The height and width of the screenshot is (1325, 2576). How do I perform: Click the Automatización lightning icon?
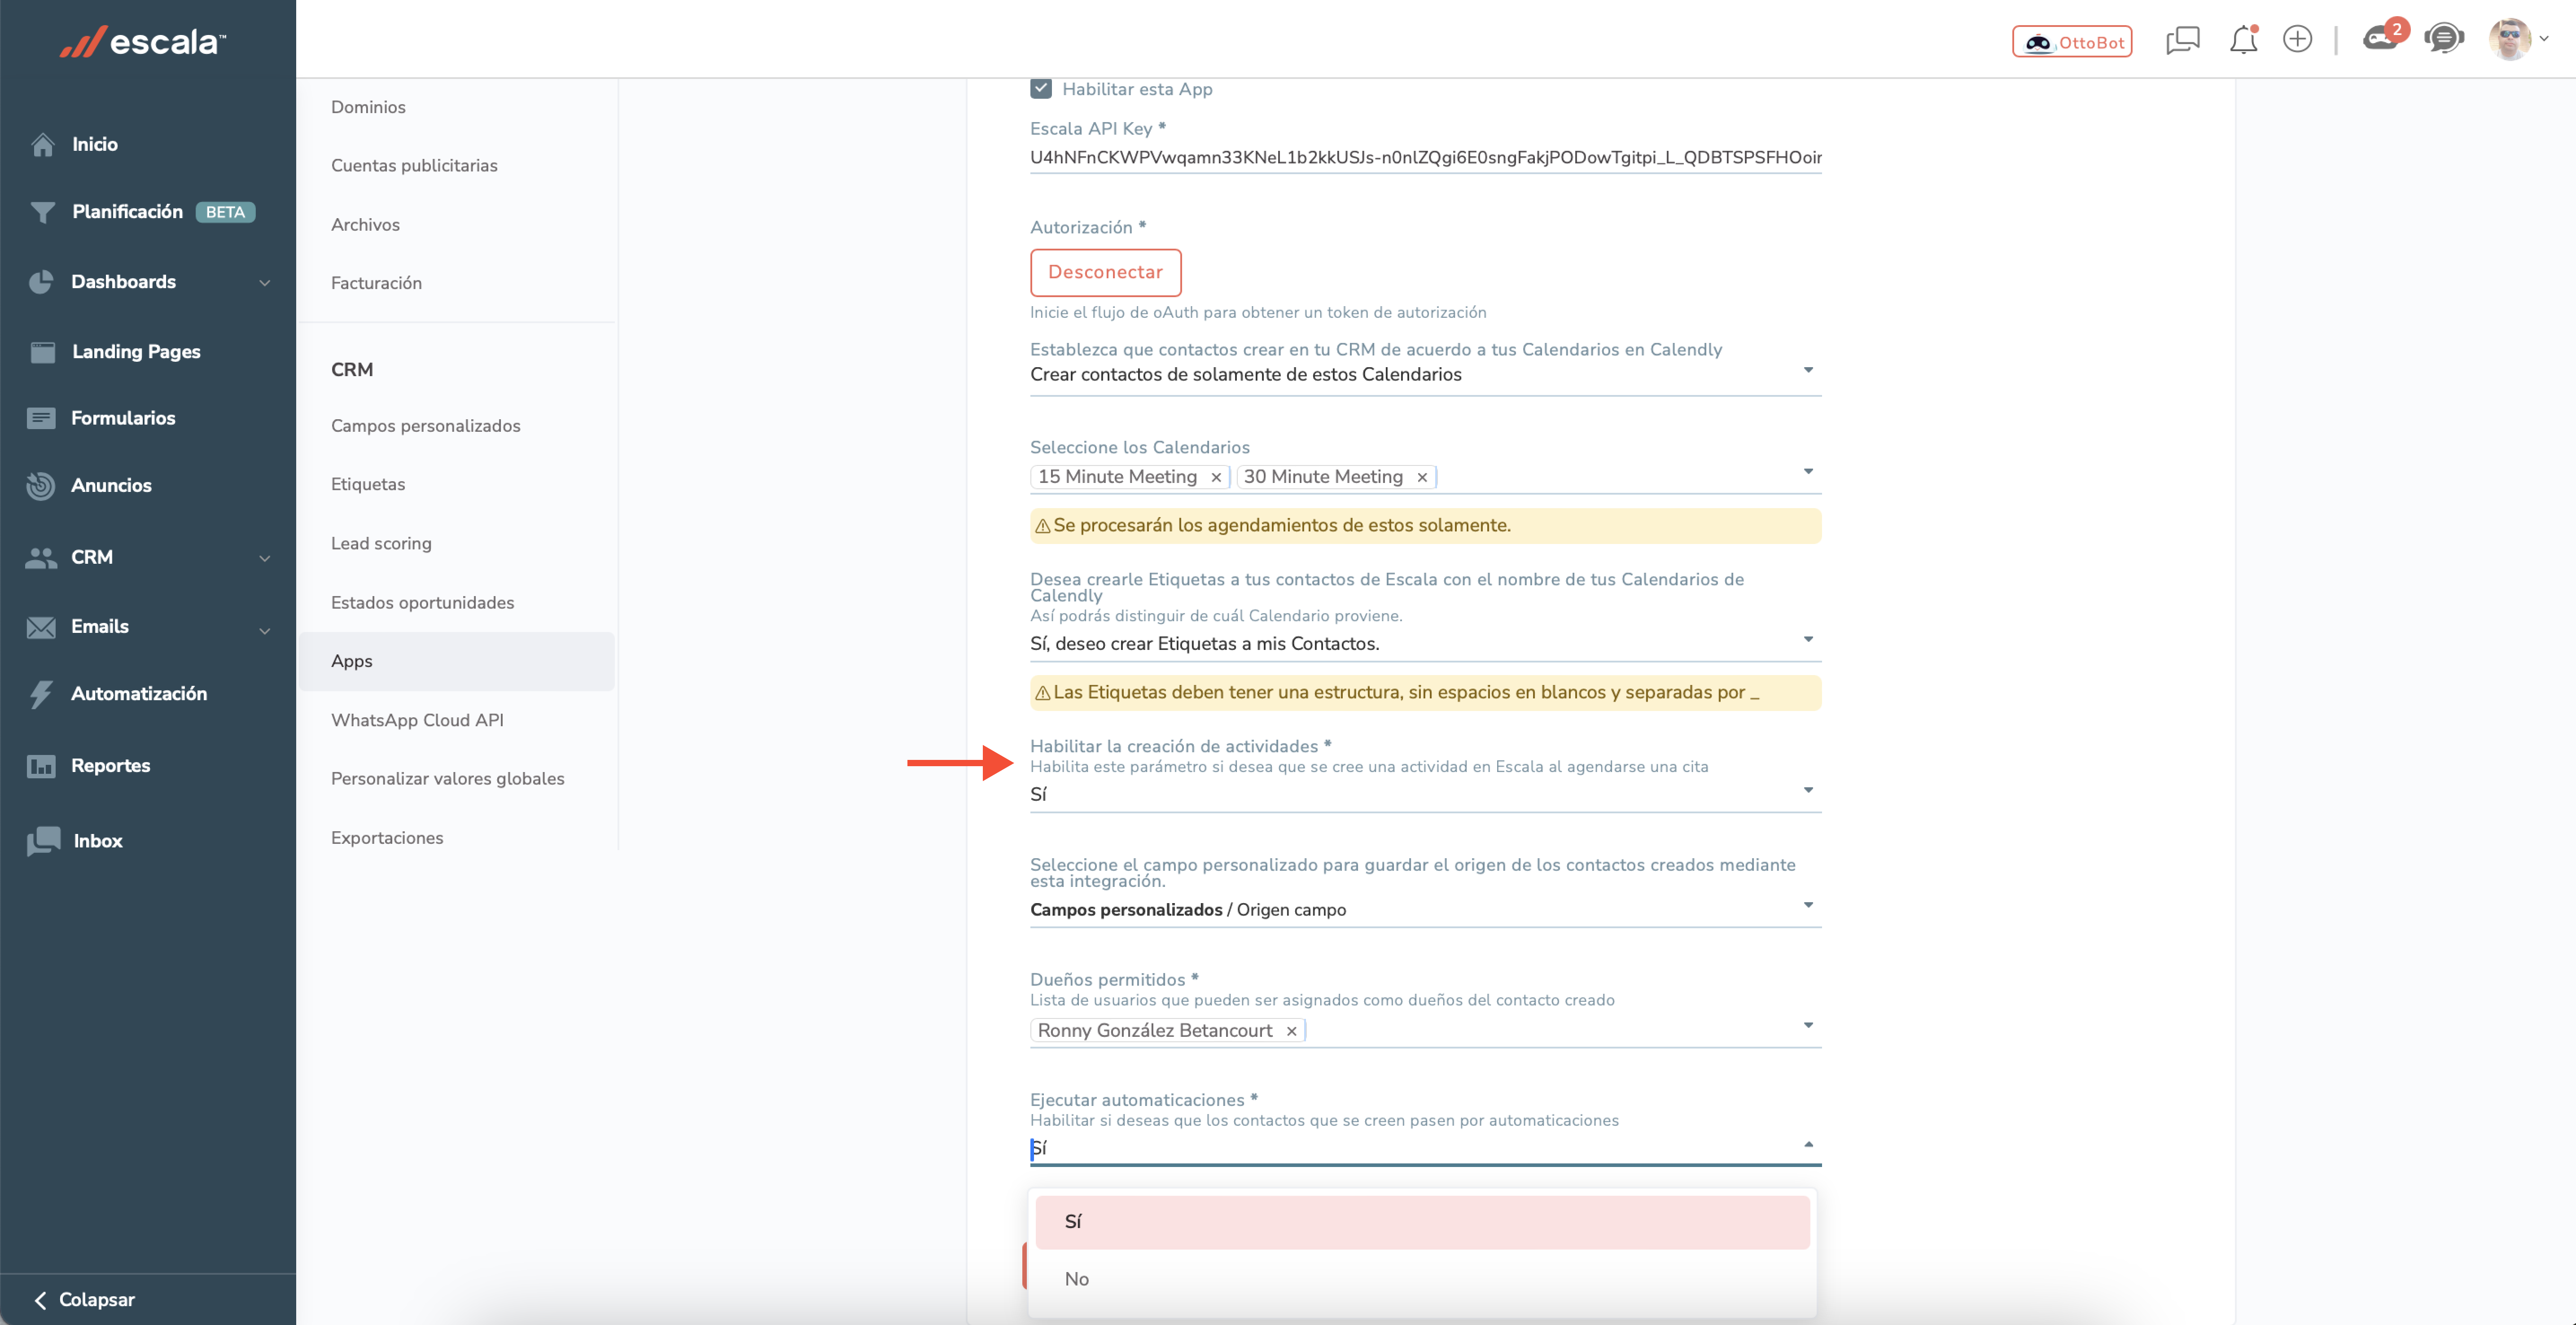point(41,694)
